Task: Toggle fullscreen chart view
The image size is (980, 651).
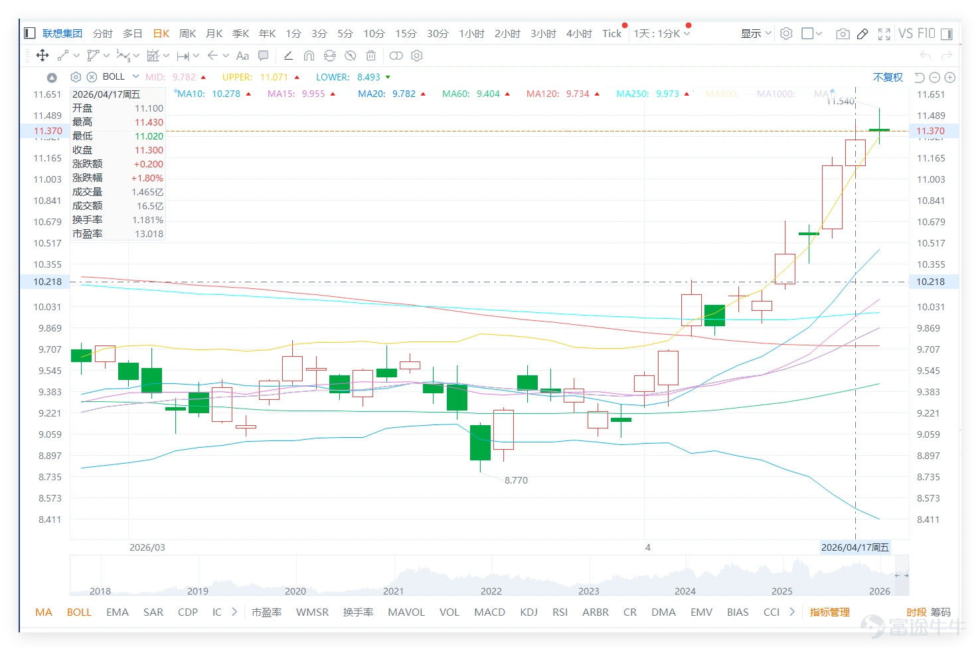Action: coord(884,34)
